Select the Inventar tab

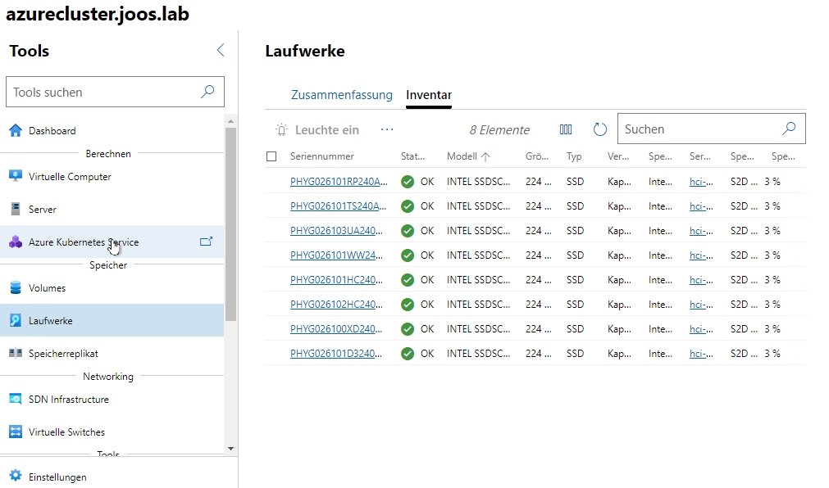[x=429, y=94]
